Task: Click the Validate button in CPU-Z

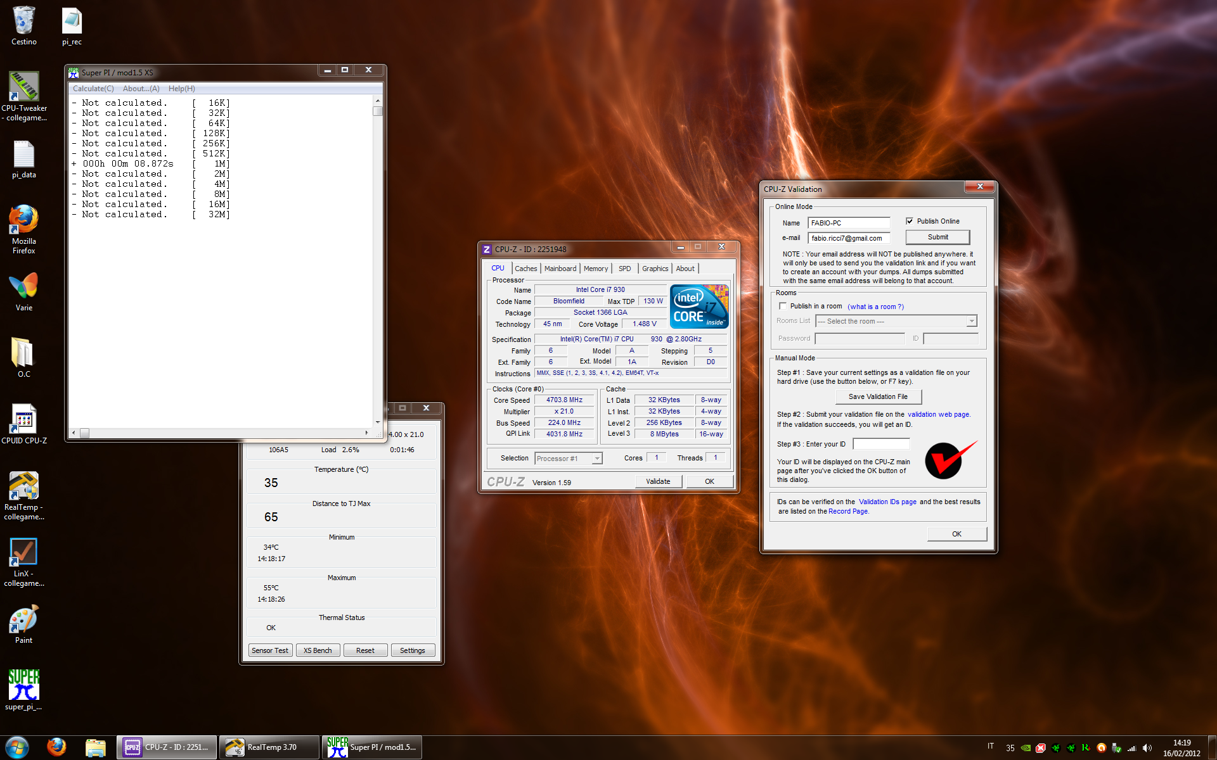Action: (x=658, y=481)
